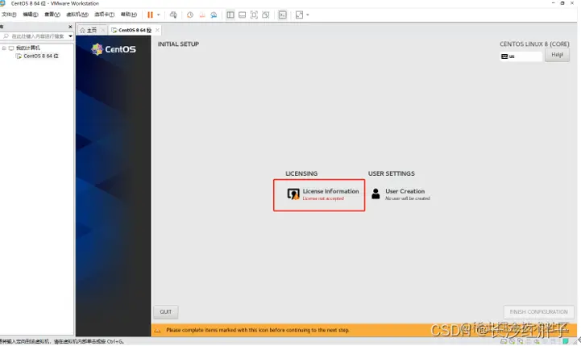Image resolution: width=581 pixels, height=346 pixels.
Task: Click the network adapter status bar icon
Action: [x=521, y=341]
